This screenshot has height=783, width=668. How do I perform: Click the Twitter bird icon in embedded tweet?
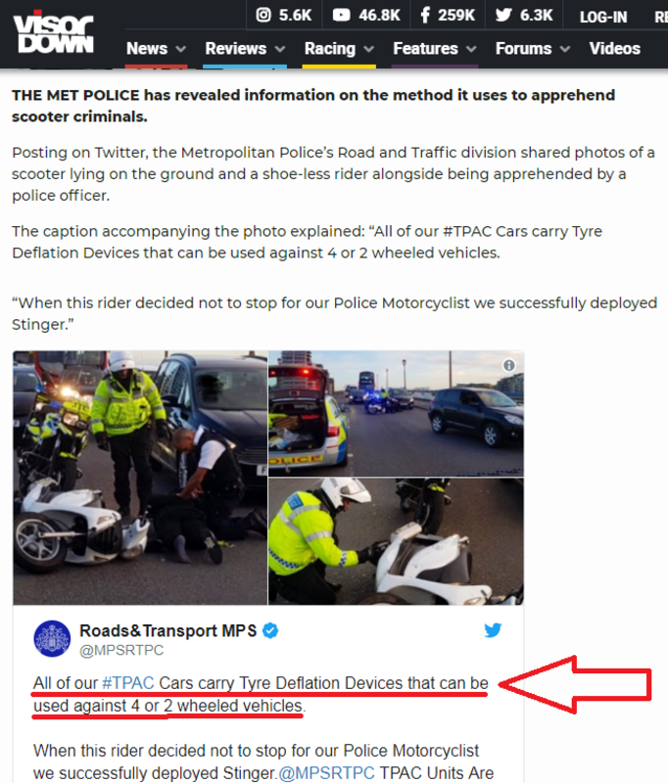[493, 630]
